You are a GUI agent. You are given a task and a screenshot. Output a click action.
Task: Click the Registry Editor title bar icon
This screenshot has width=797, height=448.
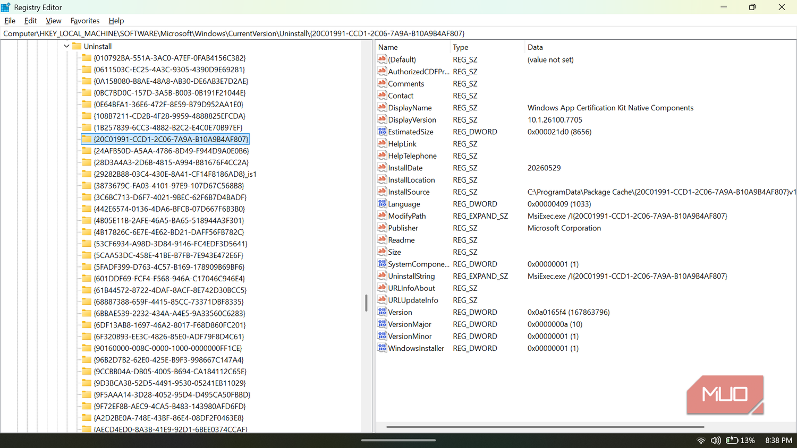click(x=6, y=7)
